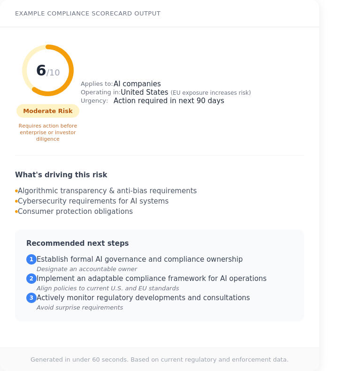Click the "EU exposure increases risk" note
337x371 pixels.
211,93
